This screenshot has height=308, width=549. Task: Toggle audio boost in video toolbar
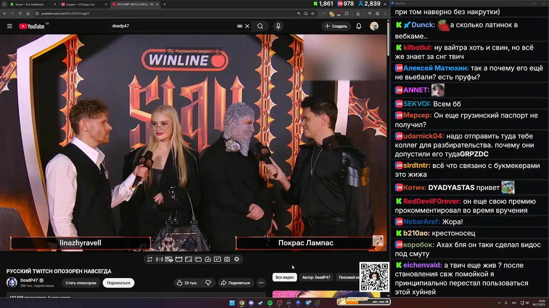tap(160, 259)
